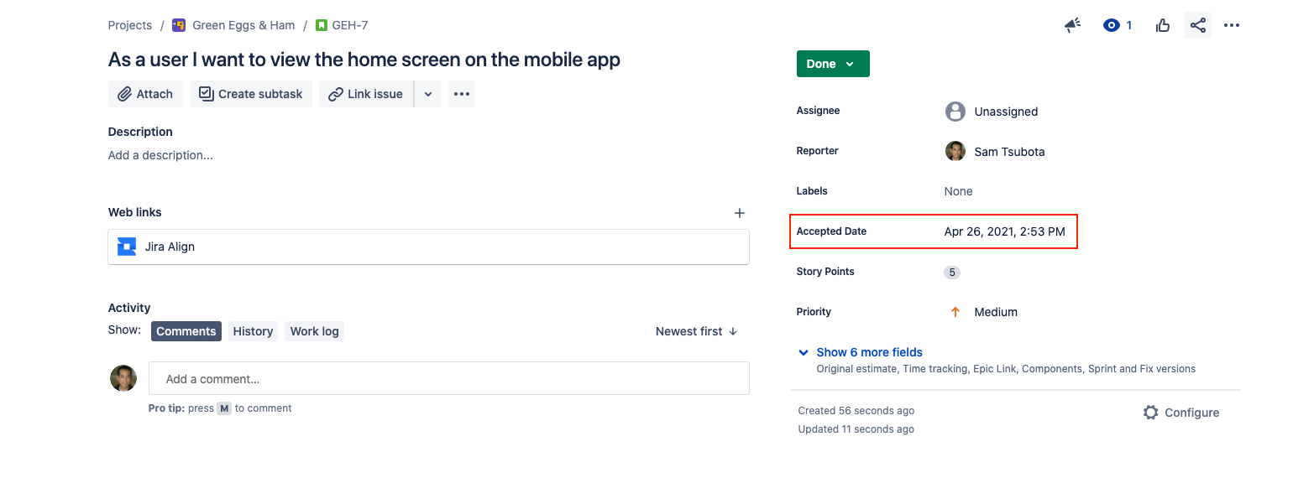Click the Medium priority arrow icon
Screen dimensions: 1293x478
pos(955,312)
